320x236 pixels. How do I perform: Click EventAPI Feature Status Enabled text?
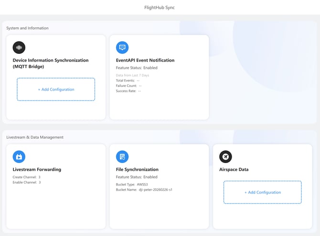[137, 68]
